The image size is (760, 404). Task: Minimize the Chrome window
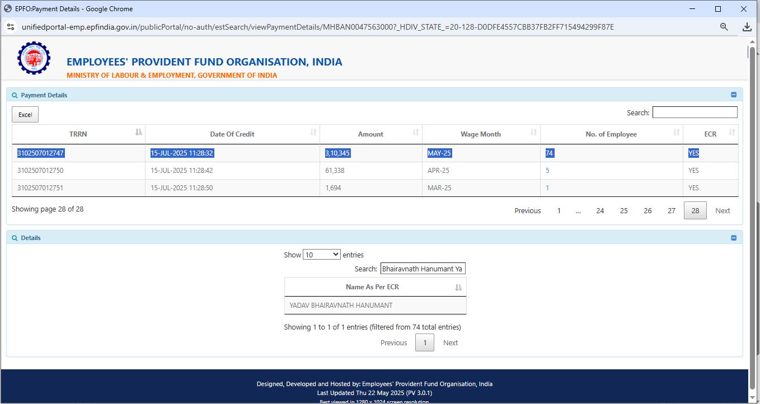coord(693,9)
